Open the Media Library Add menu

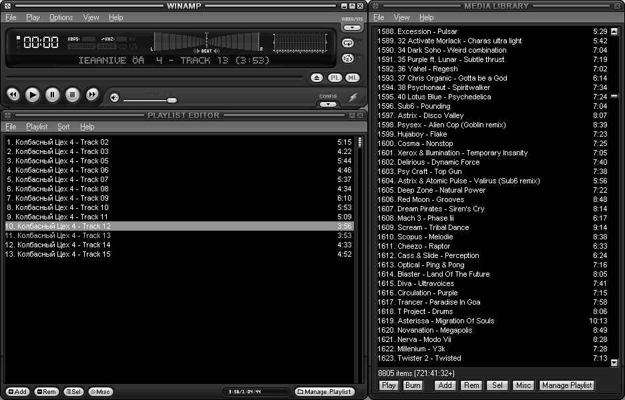(445, 385)
